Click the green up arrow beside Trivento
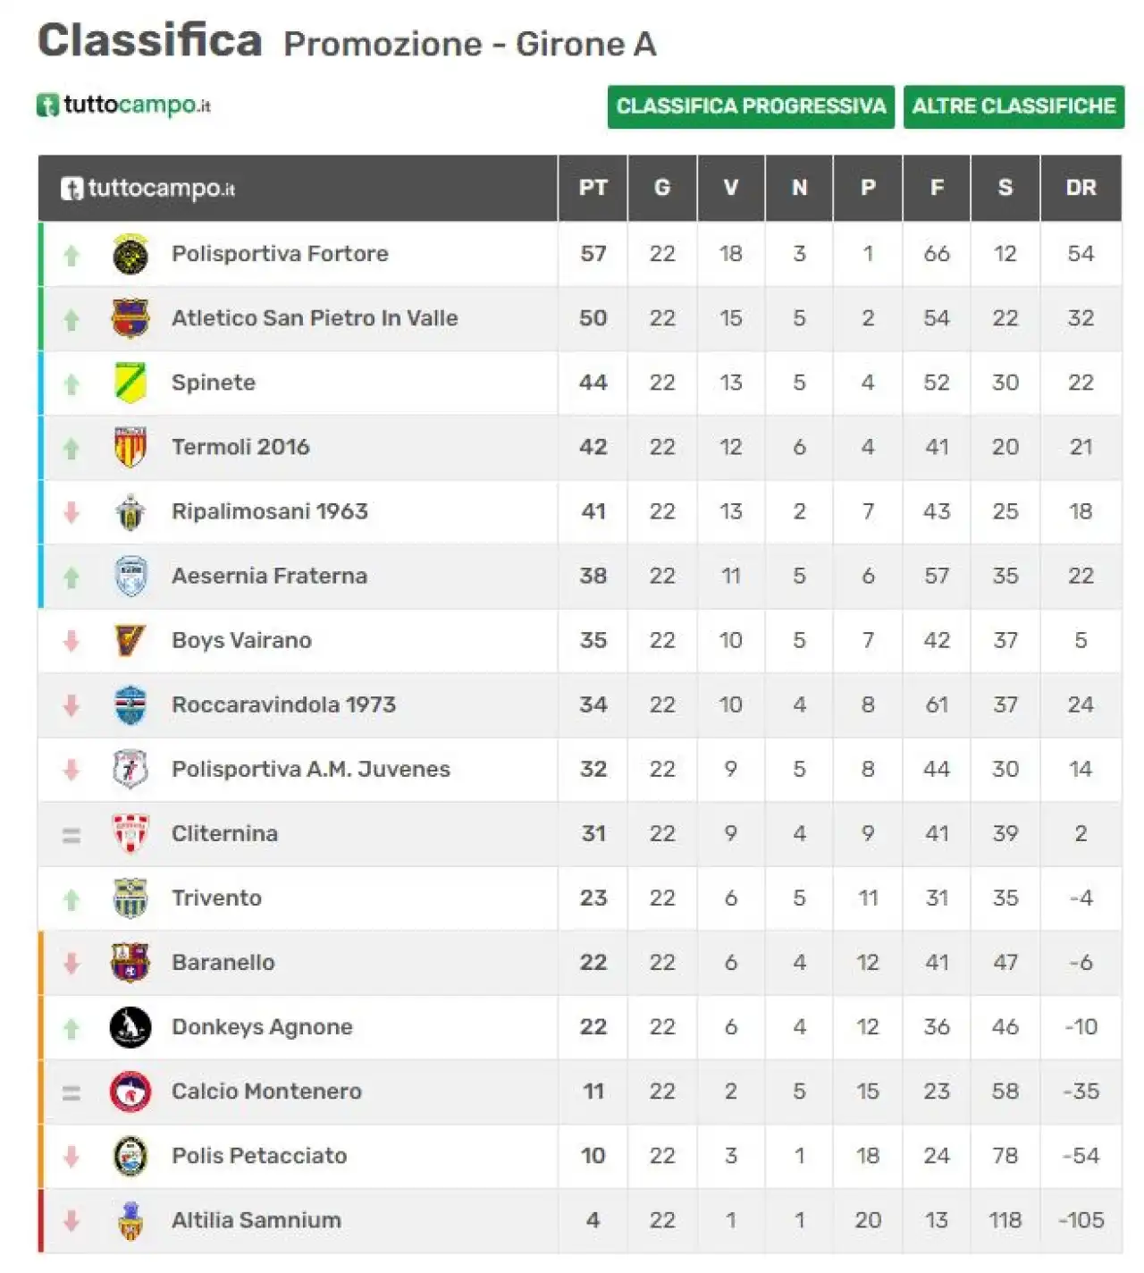This screenshot has height=1273, width=1144. pyautogui.click(x=71, y=899)
